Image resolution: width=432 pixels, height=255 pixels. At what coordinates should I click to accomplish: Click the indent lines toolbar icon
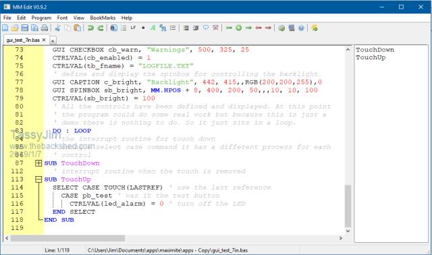[186, 28]
